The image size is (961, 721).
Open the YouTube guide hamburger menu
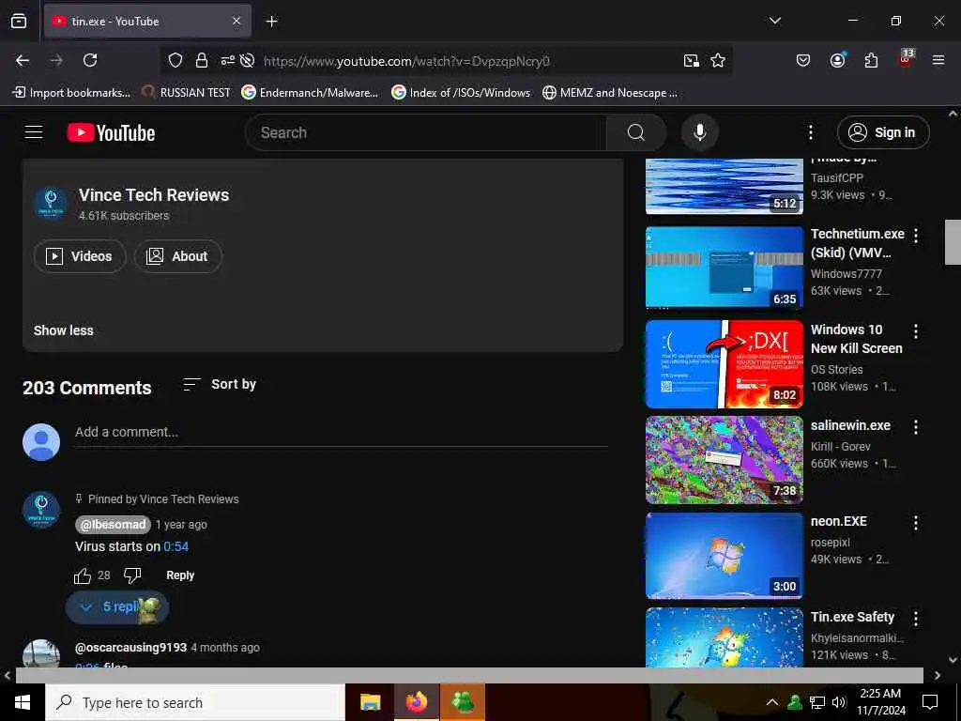click(34, 131)
